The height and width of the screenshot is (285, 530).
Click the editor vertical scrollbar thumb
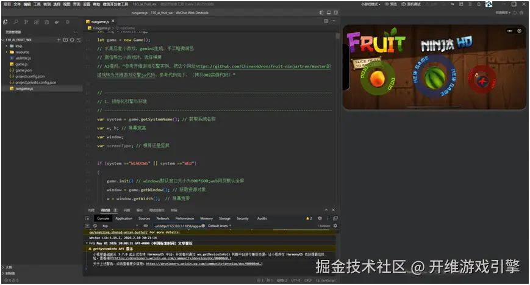click(x=337, y=36)
